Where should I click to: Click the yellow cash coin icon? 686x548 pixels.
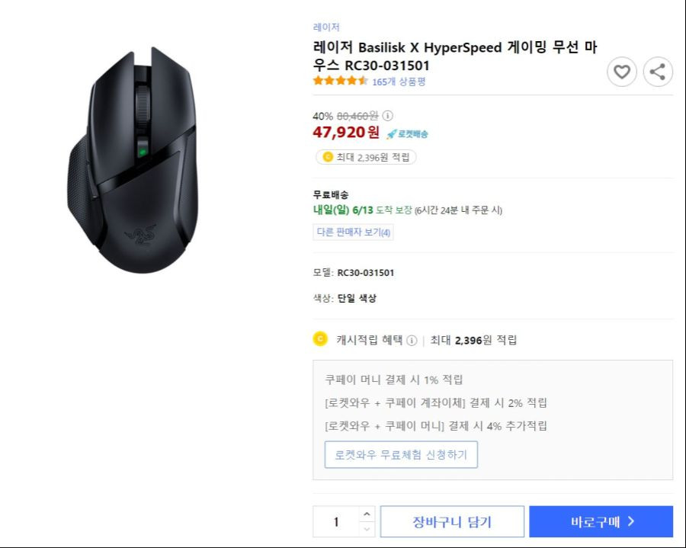pyautogui.click(x=320, y=339)
